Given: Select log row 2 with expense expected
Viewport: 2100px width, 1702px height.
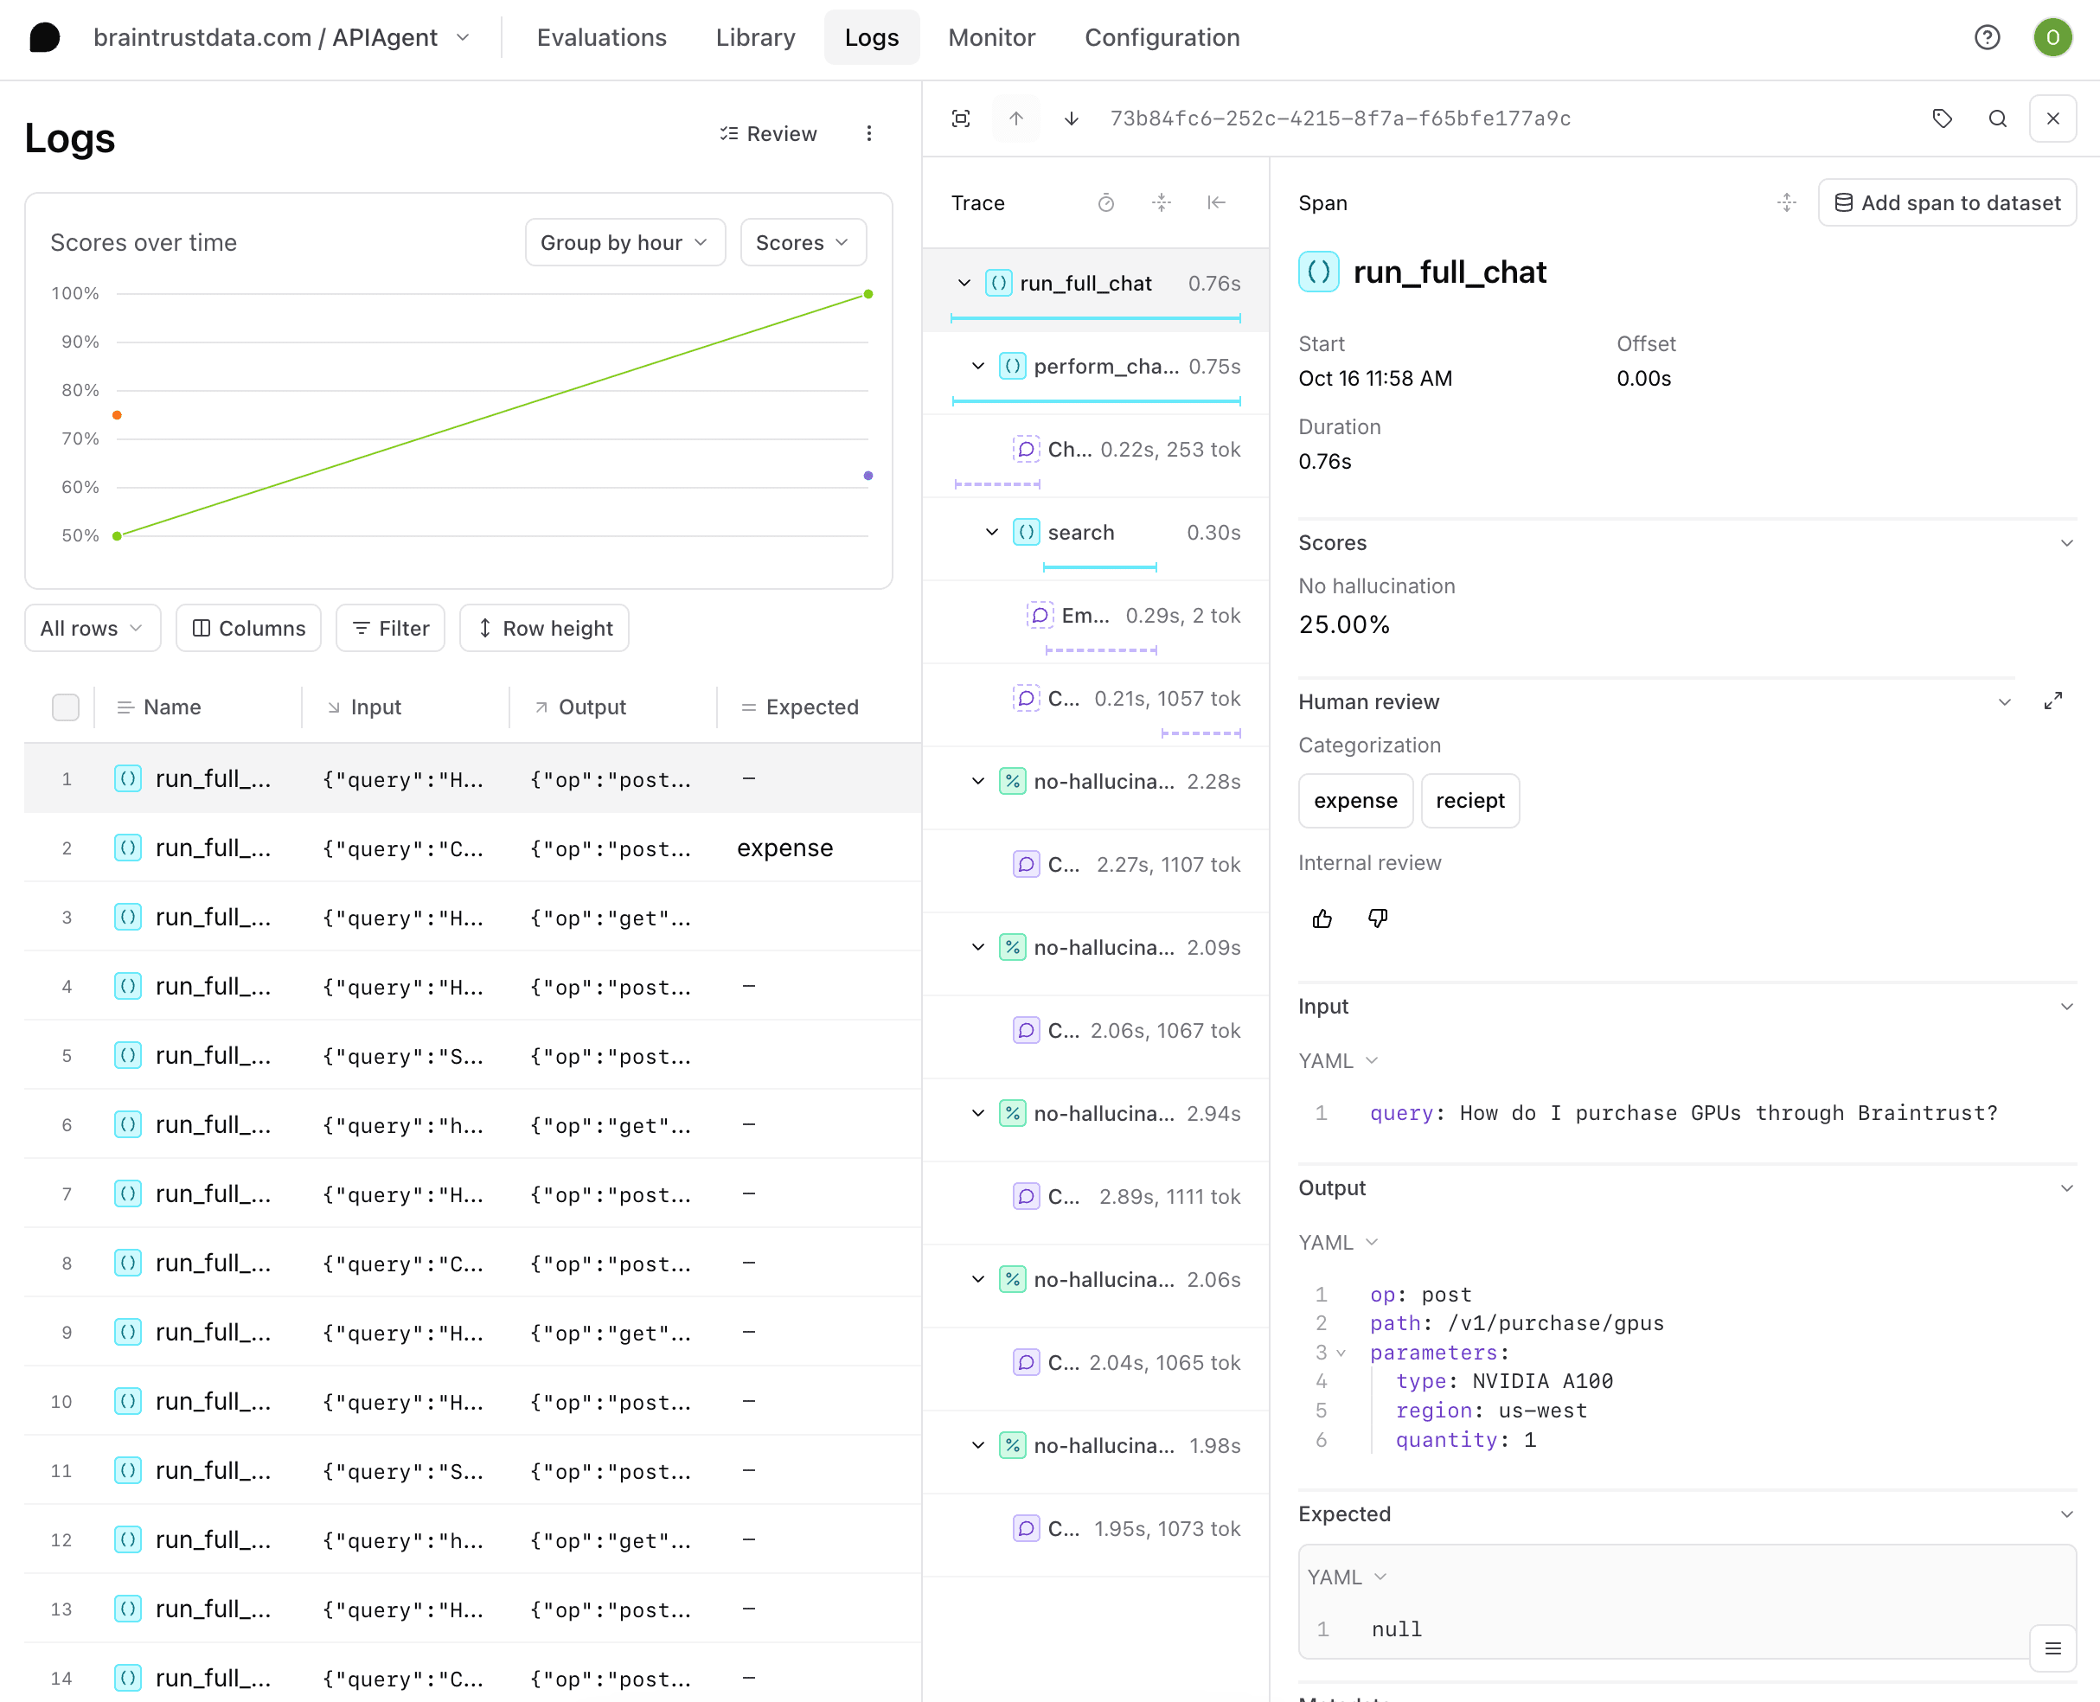Looking at the screenshot, I should [471, 848].
